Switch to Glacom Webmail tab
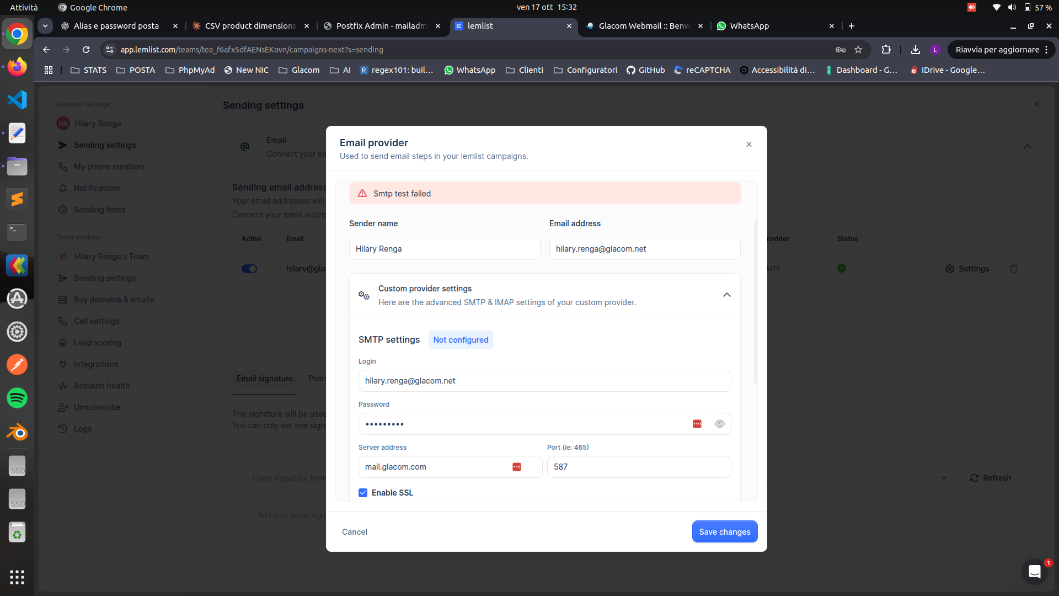1059x596 pixels. [644, 26]
